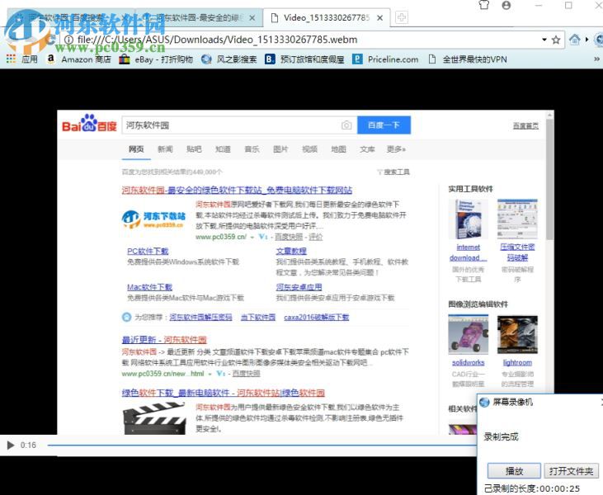Open 搜索工具 filter options
This screenshot has width=603, height=495.
(x=393, y=172)
